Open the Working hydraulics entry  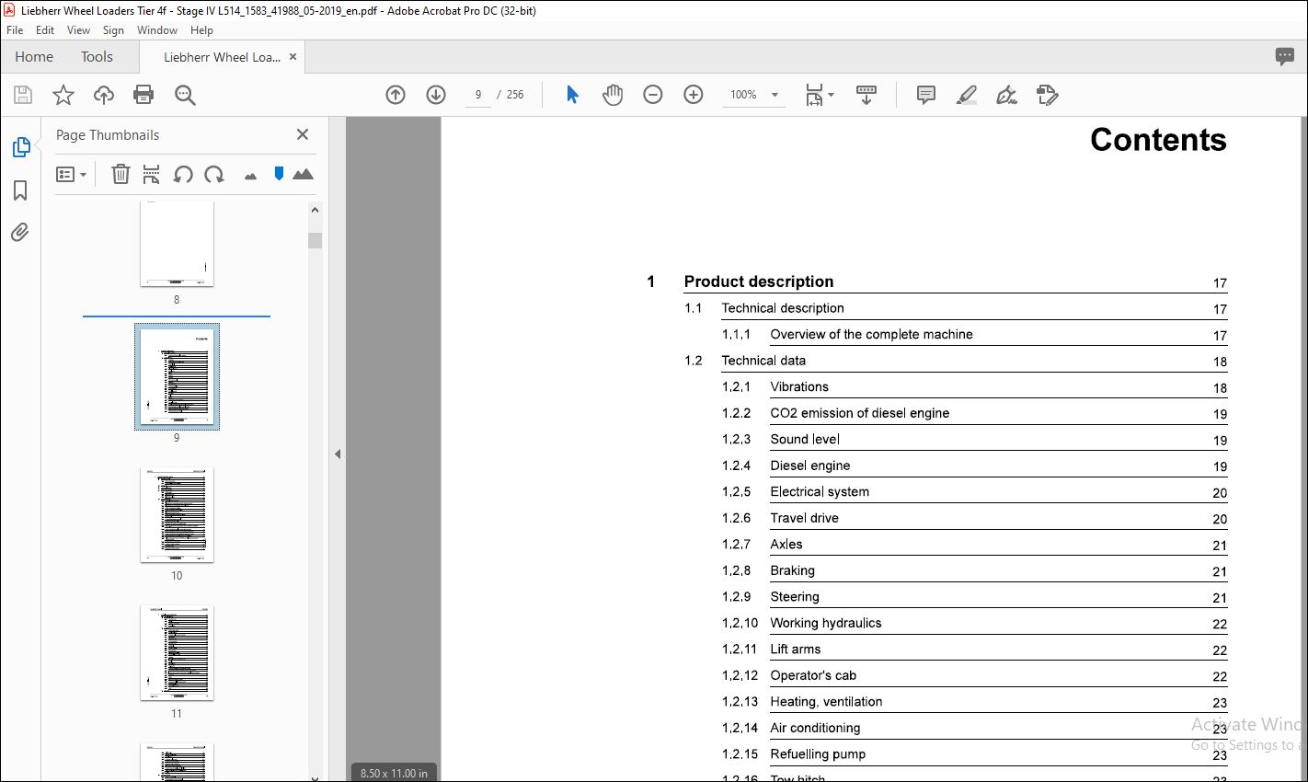826,623
